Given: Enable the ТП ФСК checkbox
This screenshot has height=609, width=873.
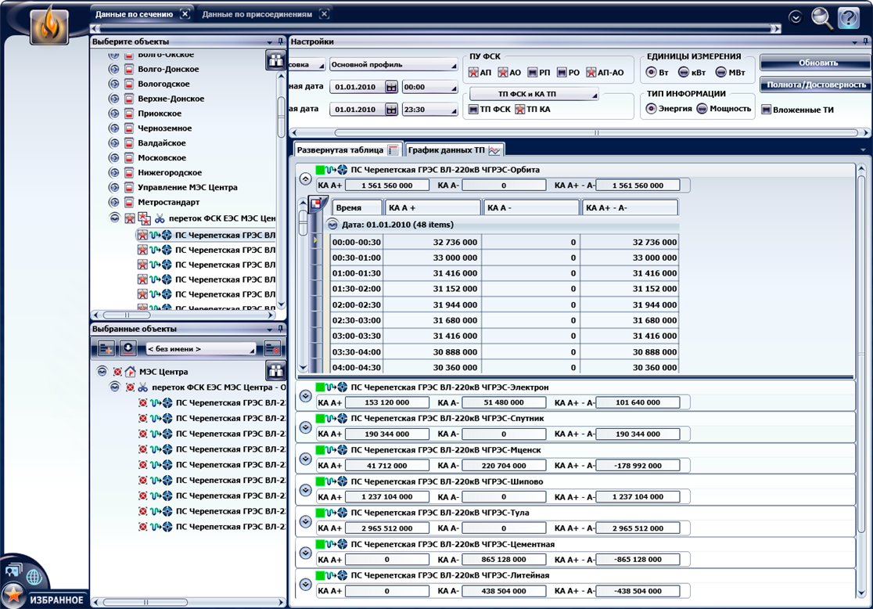Looking at the screenshot, I should point(473,110).
